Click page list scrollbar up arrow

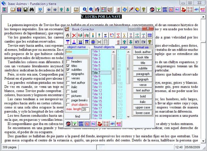click(x=128, y=52)
